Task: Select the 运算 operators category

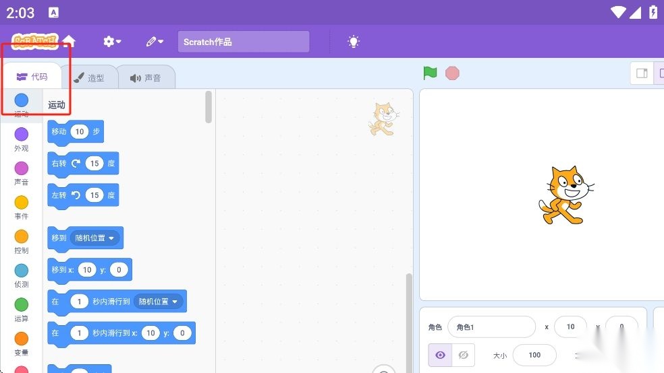Action: tap(21, 310)
